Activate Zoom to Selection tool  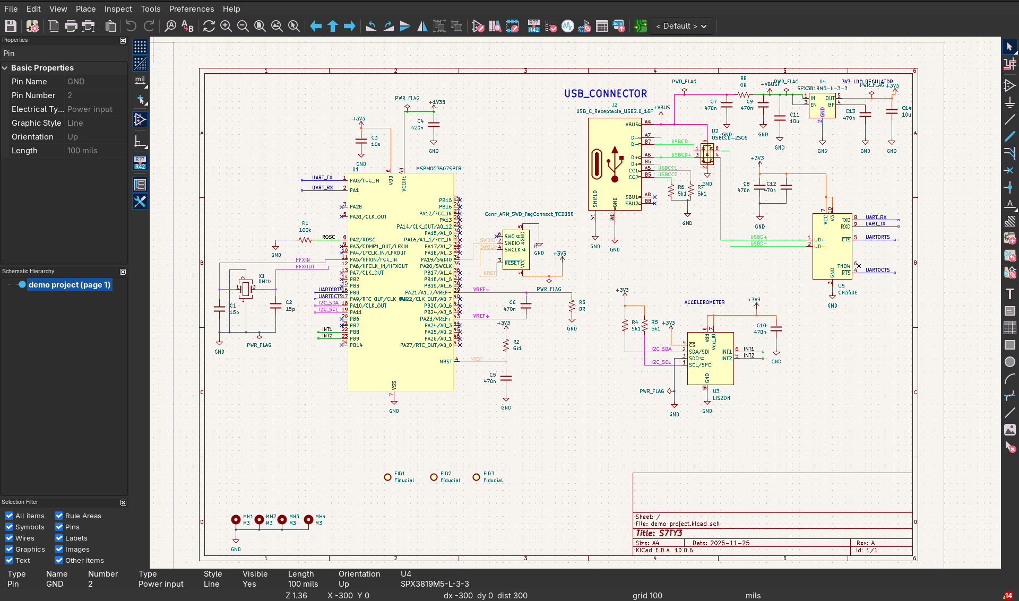294,26
